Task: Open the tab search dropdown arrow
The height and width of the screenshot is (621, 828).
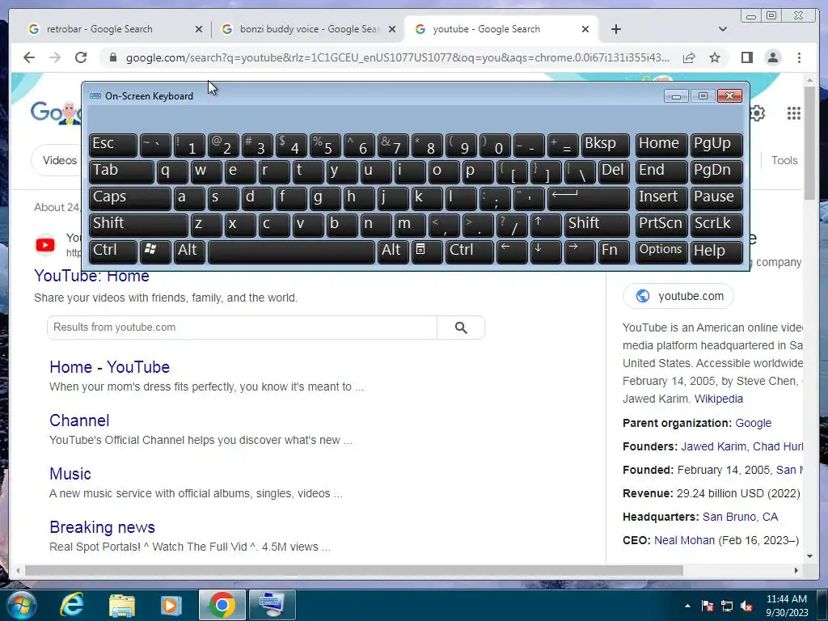Action: coord(722,29)
